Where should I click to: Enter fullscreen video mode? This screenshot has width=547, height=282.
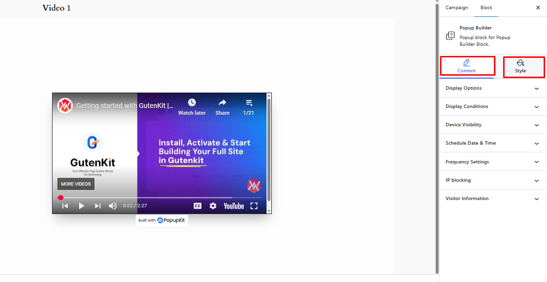254,206
